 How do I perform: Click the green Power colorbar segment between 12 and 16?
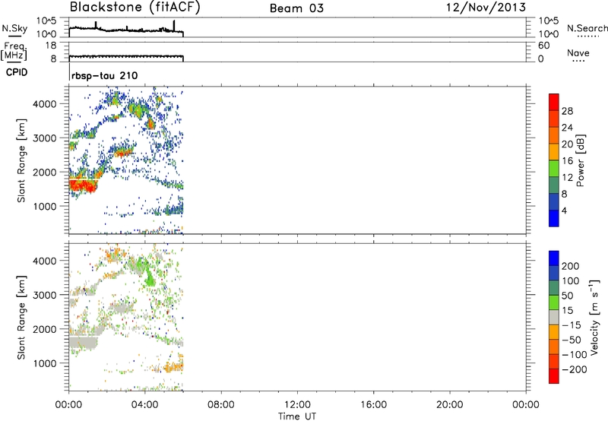[554, 168]
